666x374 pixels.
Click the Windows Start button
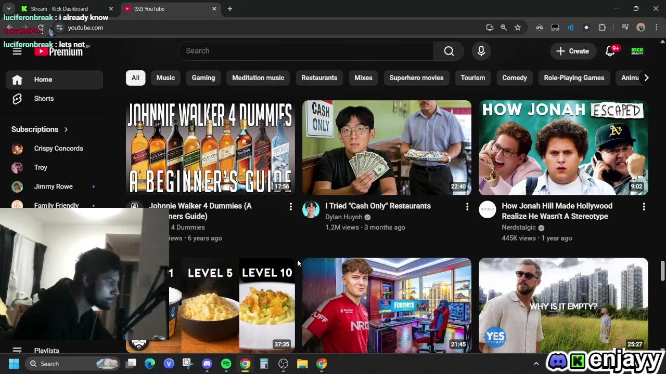(14, 364)
